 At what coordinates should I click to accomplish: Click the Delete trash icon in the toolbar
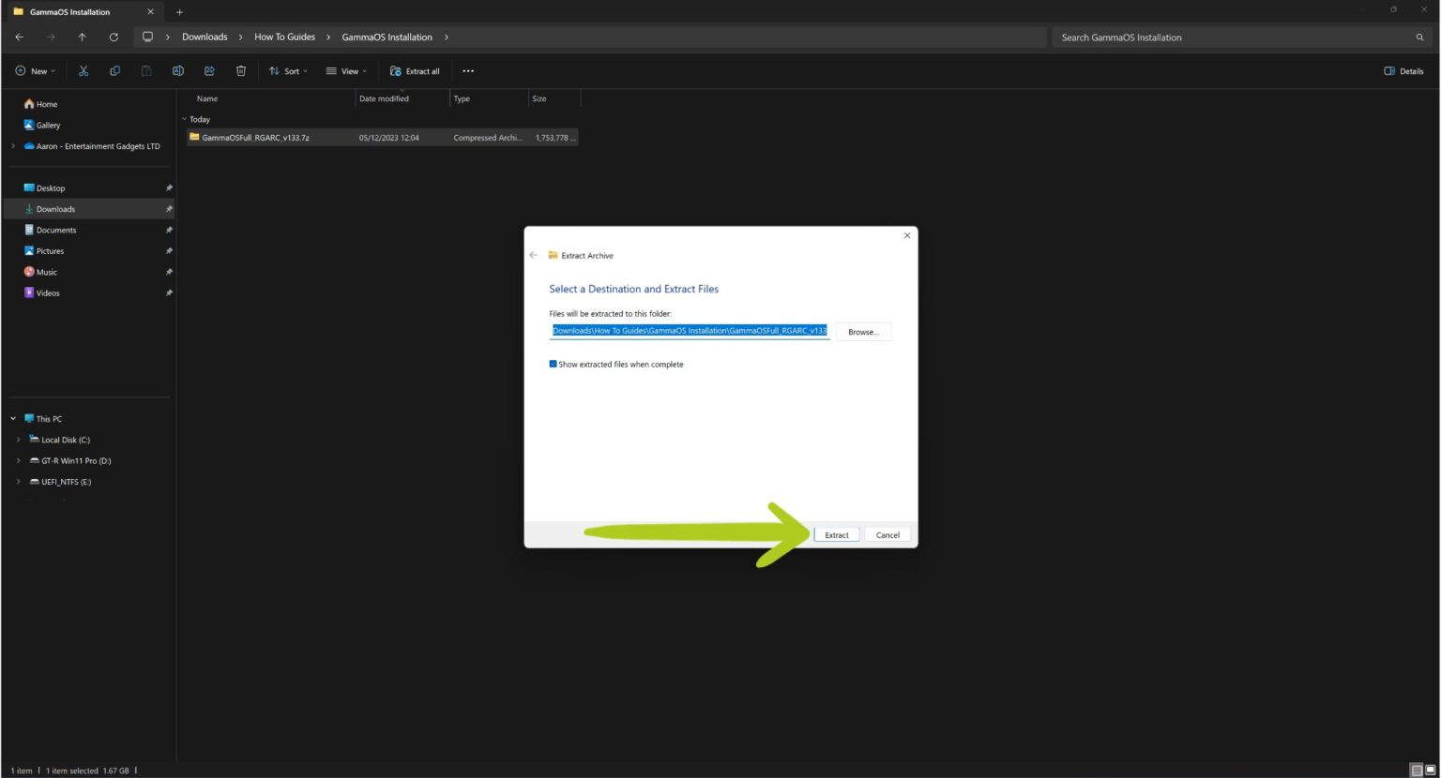click(x=241, y=70)
